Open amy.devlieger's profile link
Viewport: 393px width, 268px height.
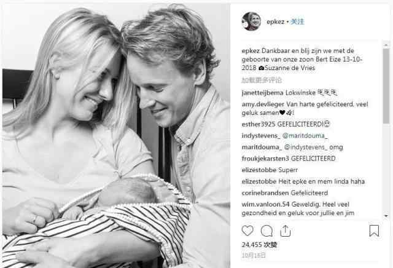click(x=263, y=104)
